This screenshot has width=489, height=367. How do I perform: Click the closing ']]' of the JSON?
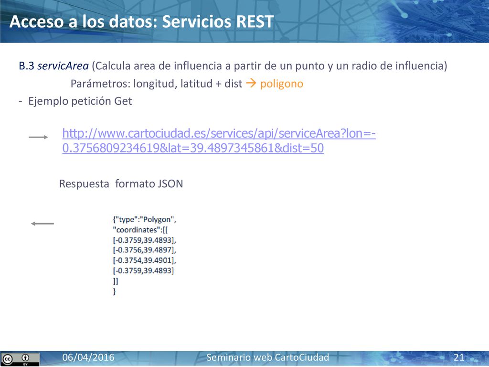(x=116, y=281)
